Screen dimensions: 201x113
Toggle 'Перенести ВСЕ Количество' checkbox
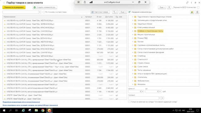coord(198,8)
